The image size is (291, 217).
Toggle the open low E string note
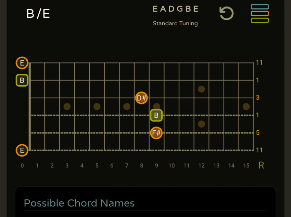tap(22, 150)
